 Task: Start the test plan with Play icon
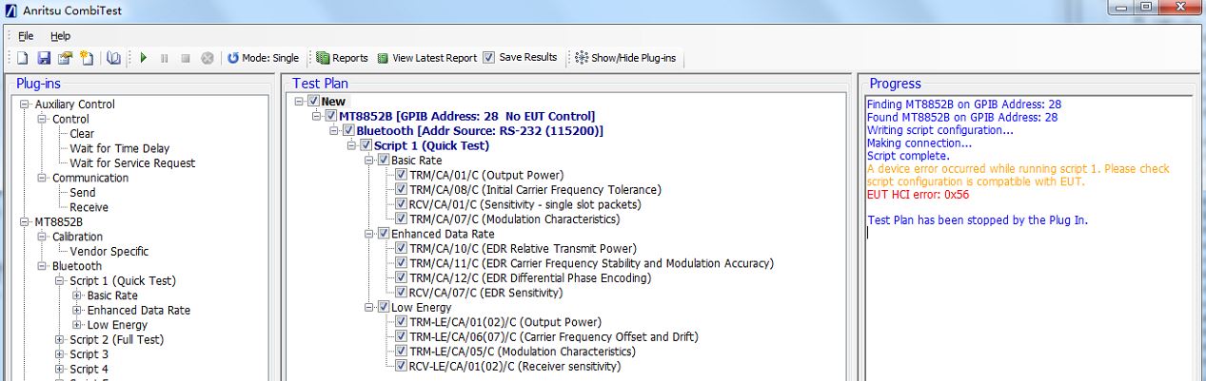143,58
